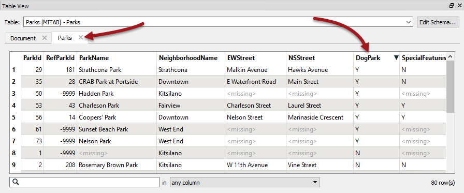This screenshot has width=464, height=193.
Task: Select the Sunset Beach Park cell
Action: coord(117,129)
